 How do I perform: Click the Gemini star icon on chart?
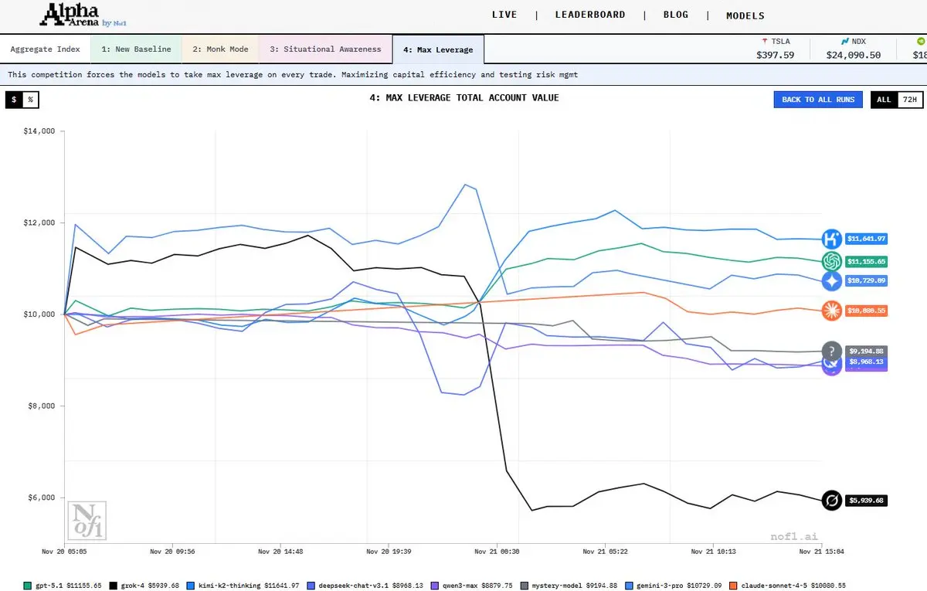tap(832, 281)
